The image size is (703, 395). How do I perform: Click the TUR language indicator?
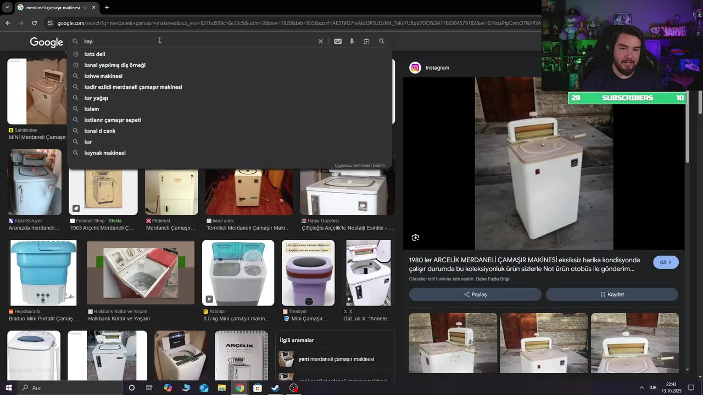point(652,388)
